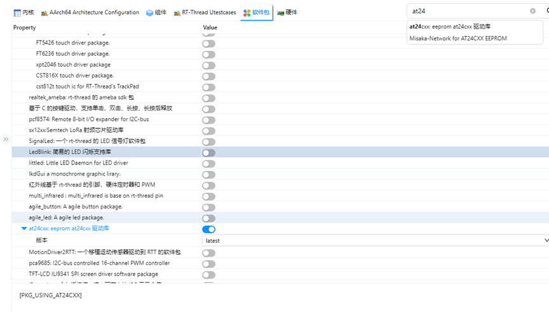Switch to RT-Thread Utestcases tab
The image size is (549, 312).
pyautogui.click(x=205, y=13)
